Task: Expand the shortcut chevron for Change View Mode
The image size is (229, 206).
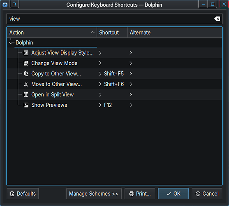Action: point(100,63)
